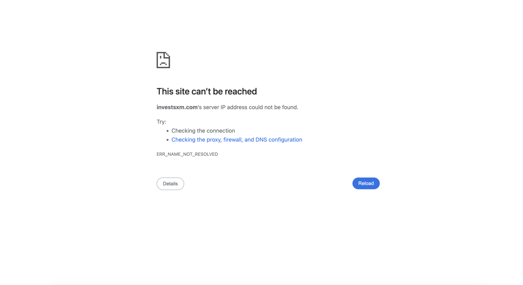Click the sad page error icon
523x285 pixels.
click(163, 60)
